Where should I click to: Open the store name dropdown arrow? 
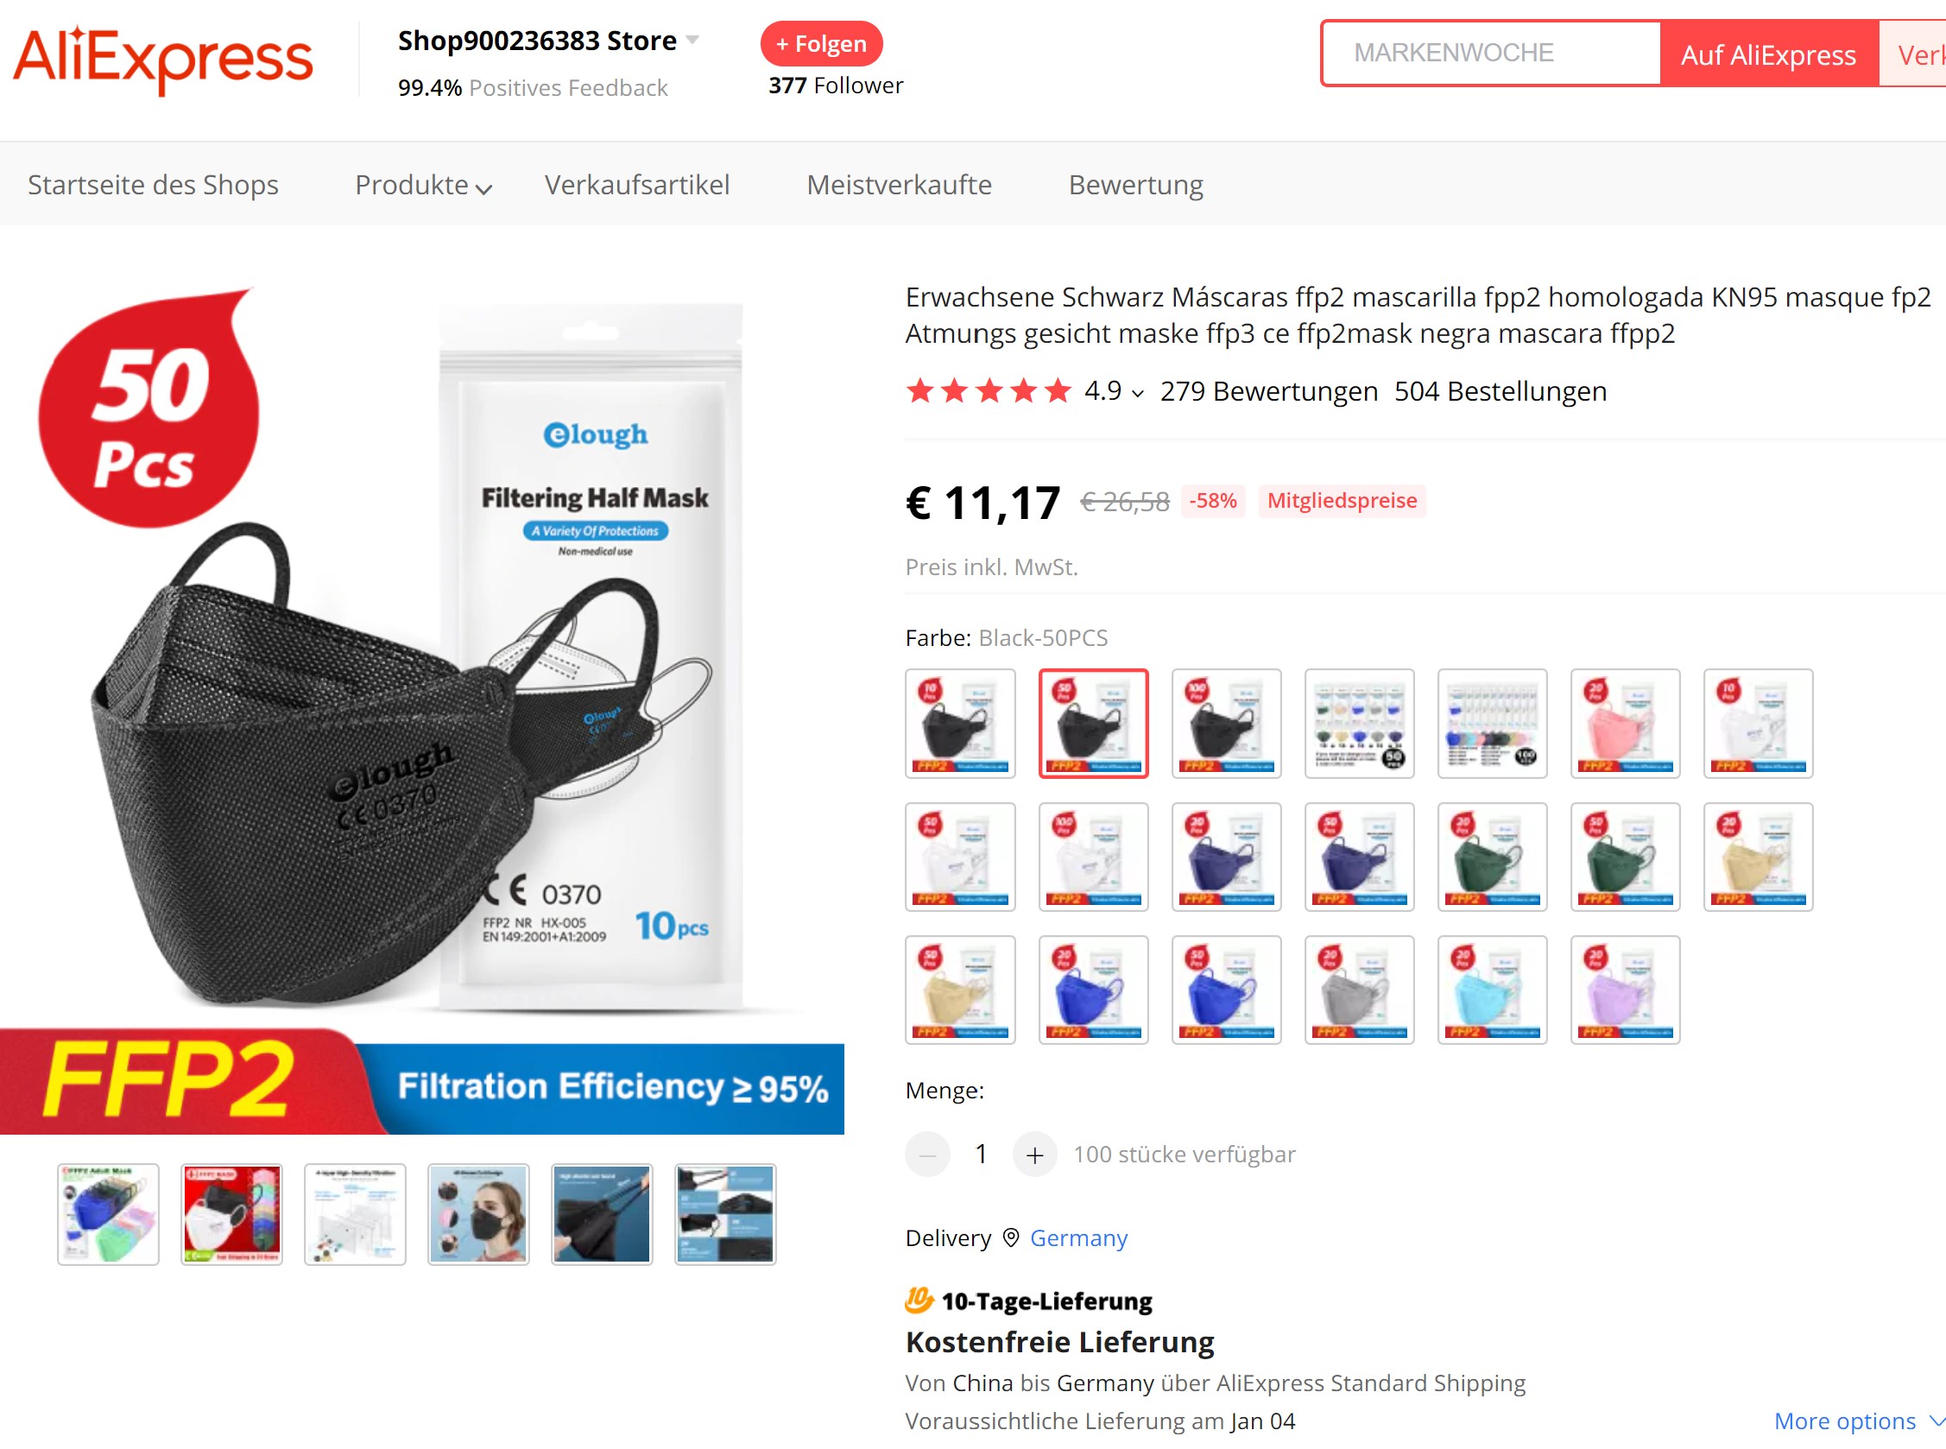point(692,41)
